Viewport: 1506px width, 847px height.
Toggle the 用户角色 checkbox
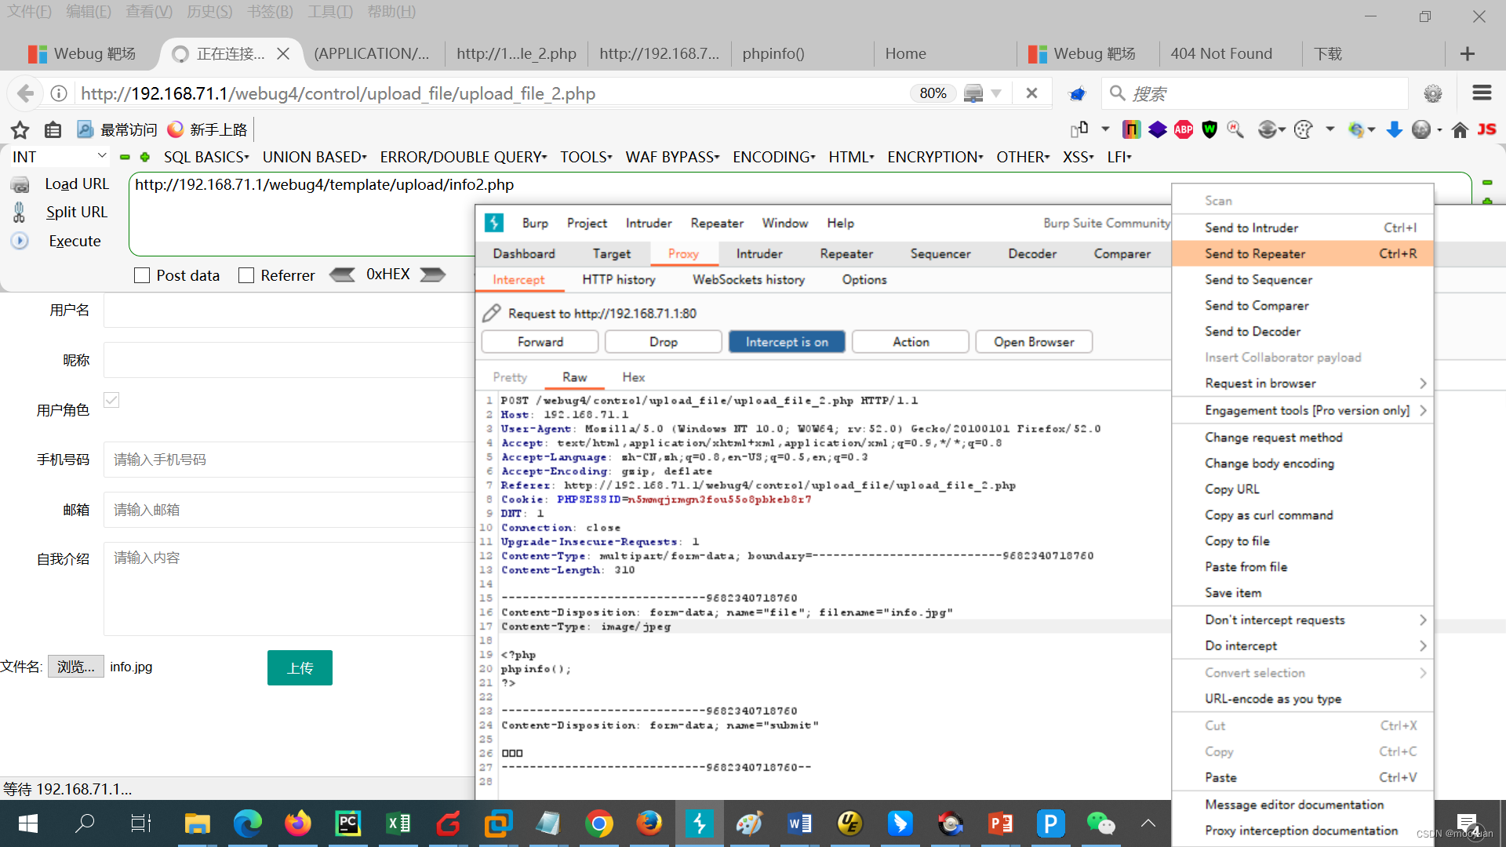111,400
